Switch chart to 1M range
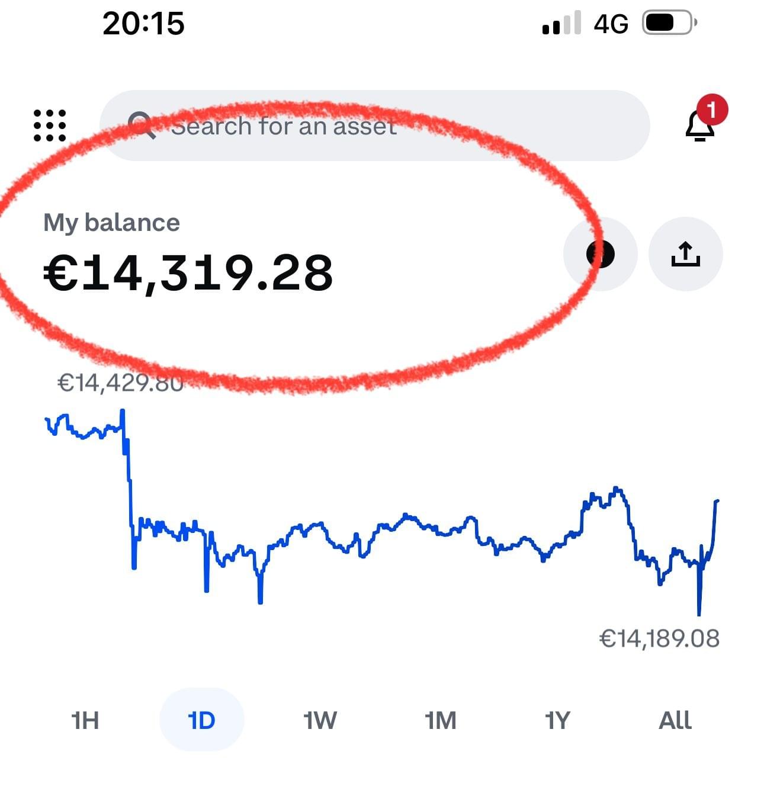Viewport: 764px width, 800px height. pyautogui.click(x=440, y=720)
